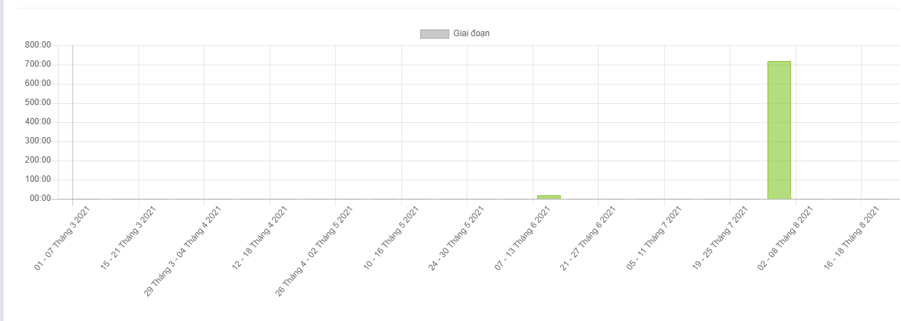Click the 00:00 y-axis tick label
901x321 pixels.
pos(40,199)
